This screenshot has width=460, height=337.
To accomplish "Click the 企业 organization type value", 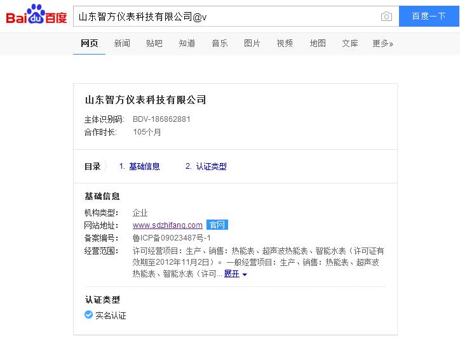I will pos(140,213).
